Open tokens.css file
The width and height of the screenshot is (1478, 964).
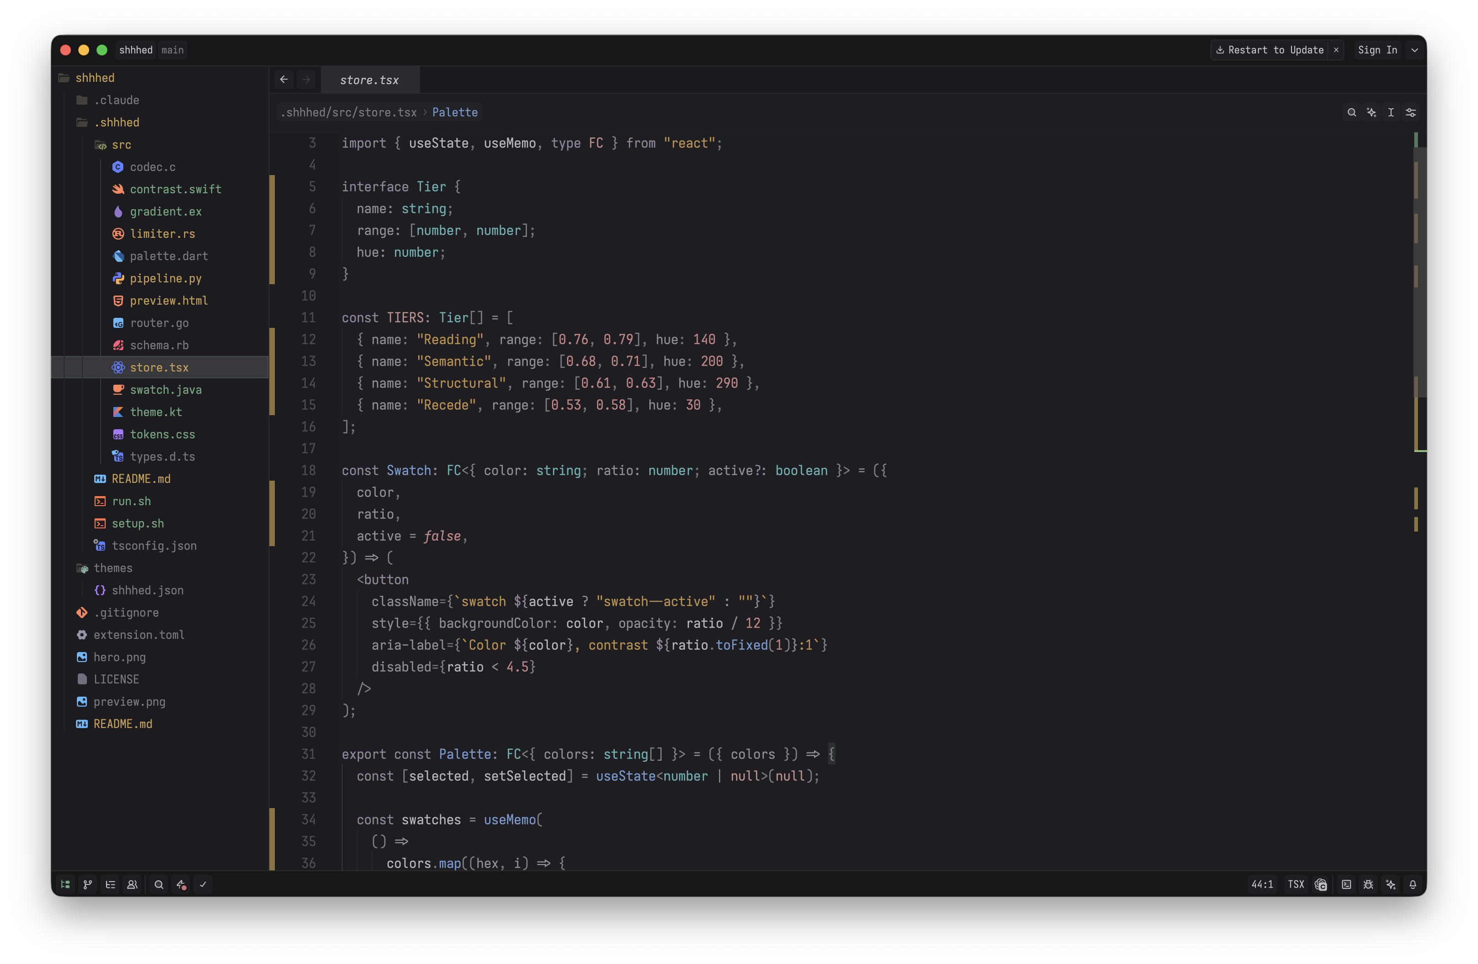click(160, 435)
